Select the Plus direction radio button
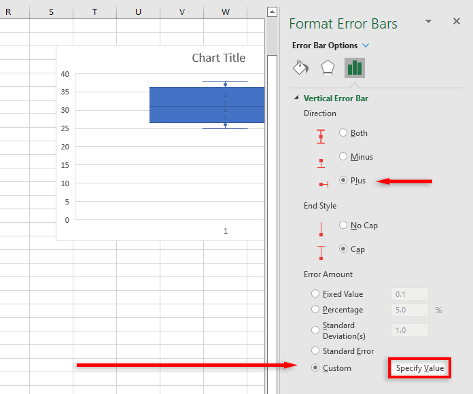Viewport: 473px width, 394px height. pos(343,180)
